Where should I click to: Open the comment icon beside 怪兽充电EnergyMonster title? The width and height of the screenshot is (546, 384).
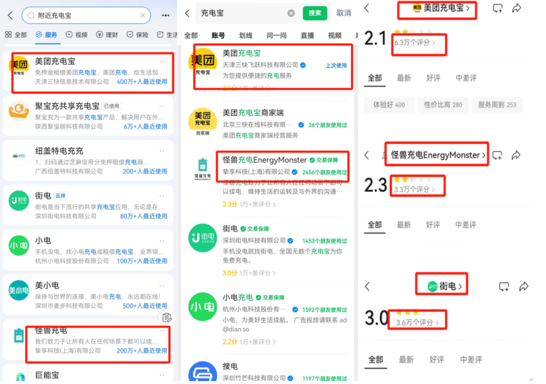click(497, 155)
